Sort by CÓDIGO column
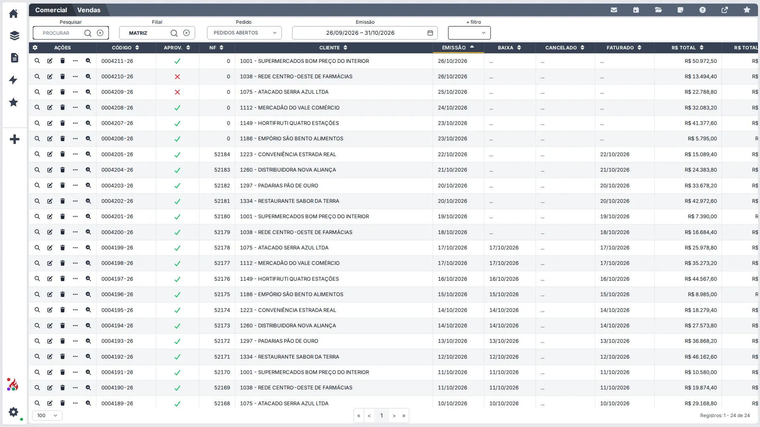 point(125,47)
